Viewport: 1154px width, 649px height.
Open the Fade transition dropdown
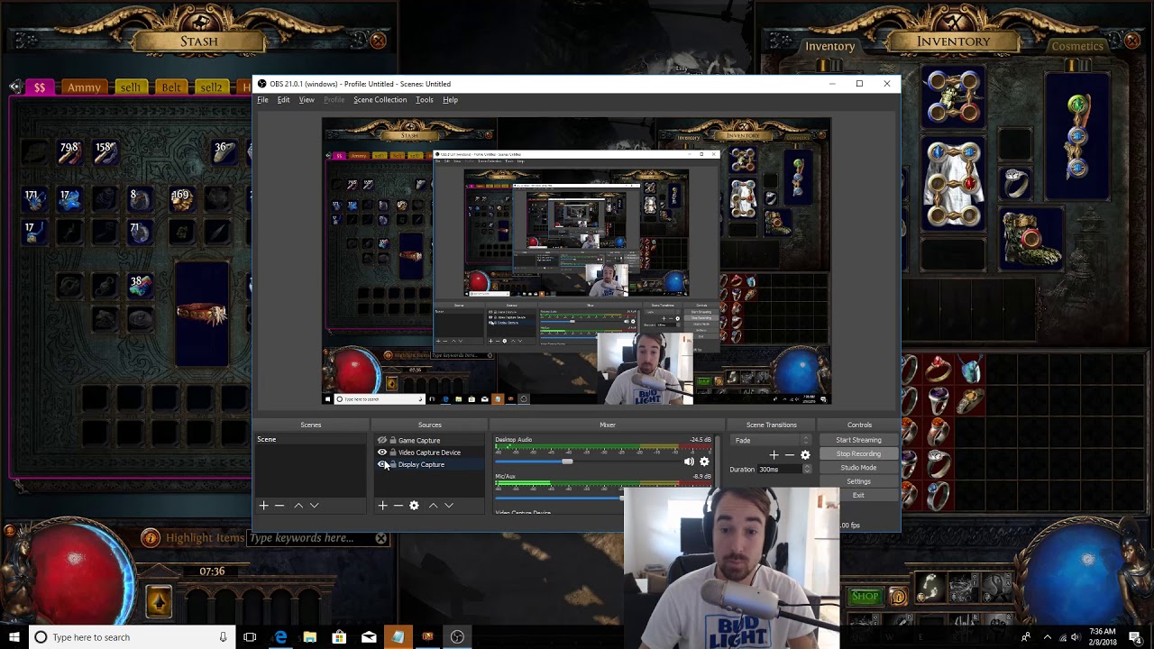pos(772,441)
